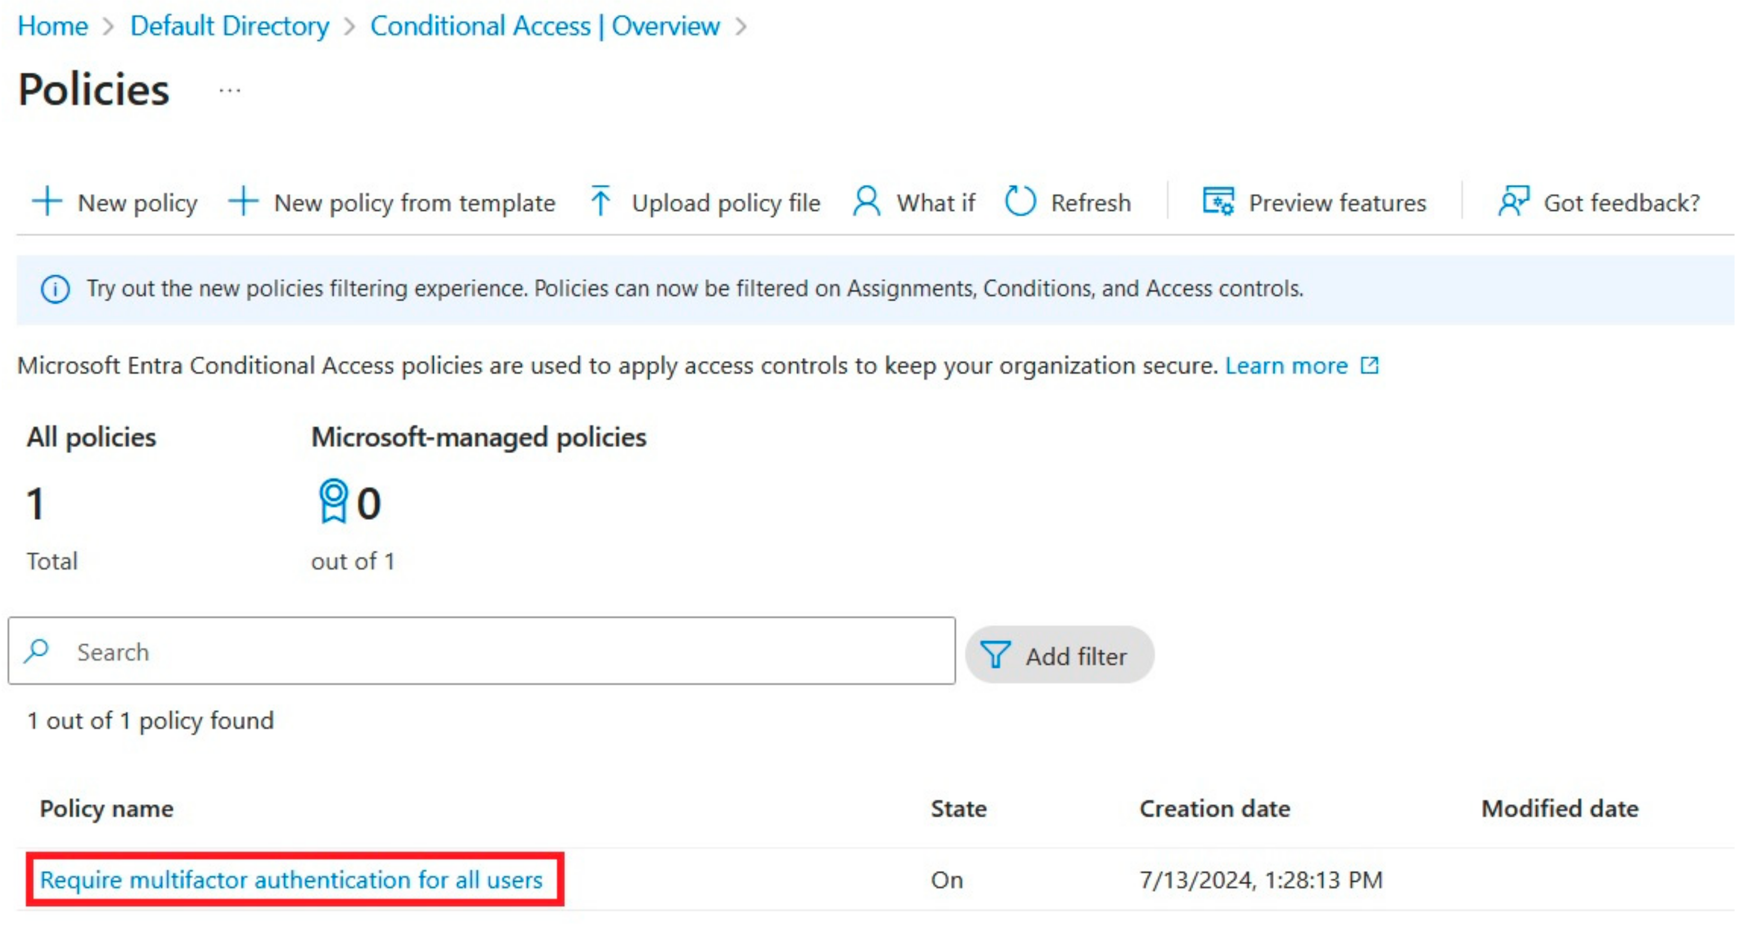This screenshot has height=934, width=1747.
Task: Open Require multifactor authentication for all users policy
Action: pos(291,880)
